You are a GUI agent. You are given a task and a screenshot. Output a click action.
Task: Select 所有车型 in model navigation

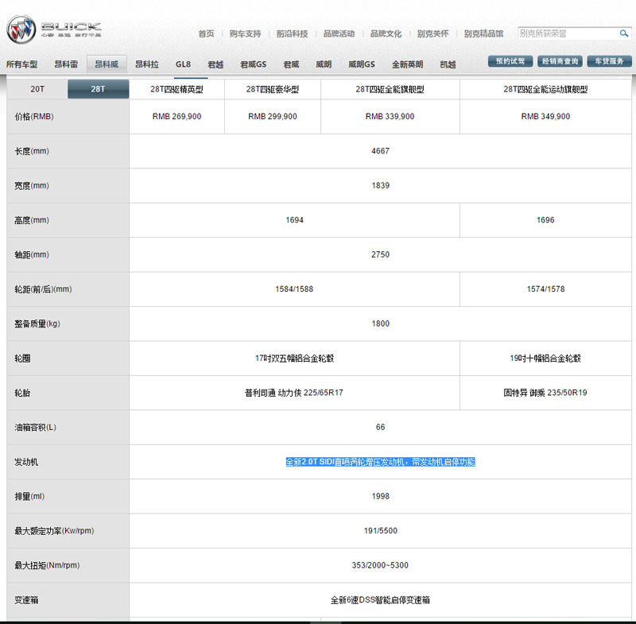(22, 64)
